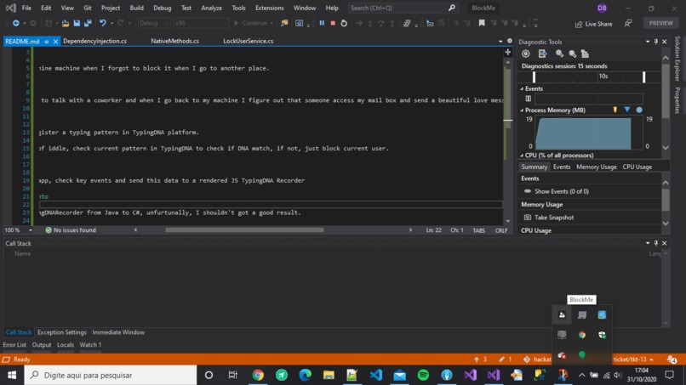
Task: Show hidden system tray icons chevron
Action: 582,375
